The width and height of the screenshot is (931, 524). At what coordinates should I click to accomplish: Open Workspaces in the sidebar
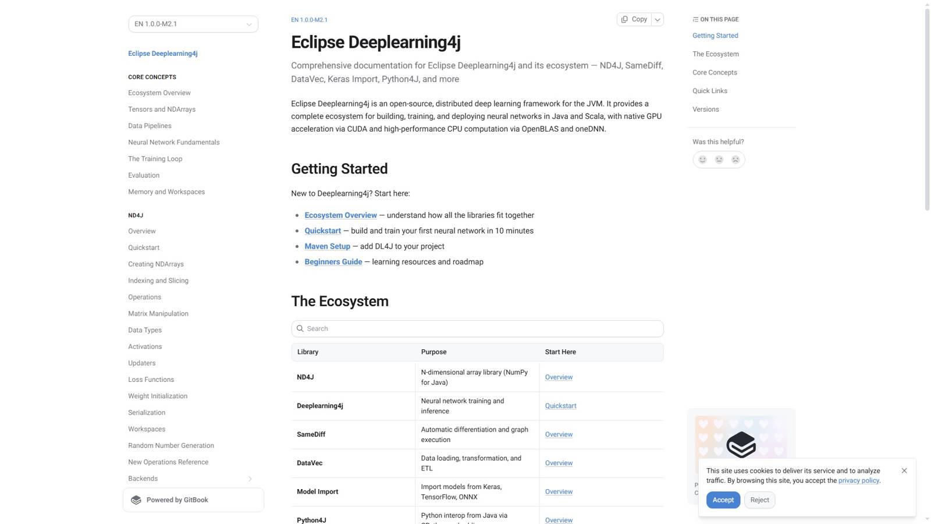pyautogui.click(x=147, y=429)
